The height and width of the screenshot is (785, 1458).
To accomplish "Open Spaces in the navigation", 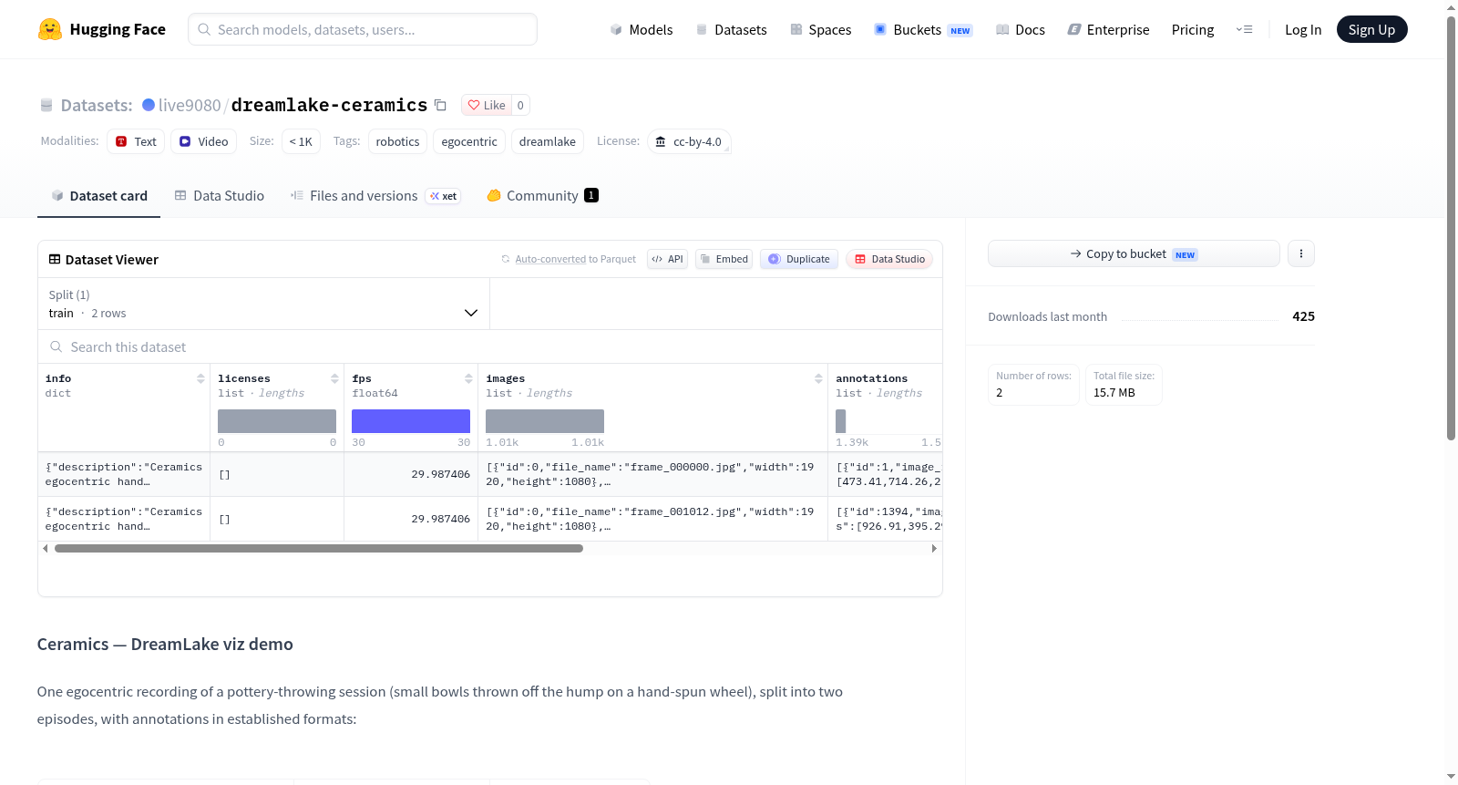I will click(x=820, y=29).
